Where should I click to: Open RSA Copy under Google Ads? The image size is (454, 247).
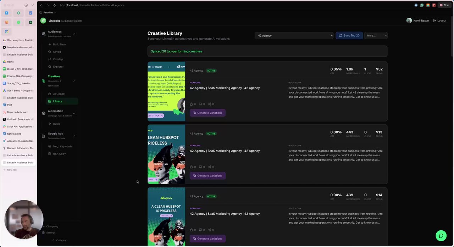pos(59,154)
